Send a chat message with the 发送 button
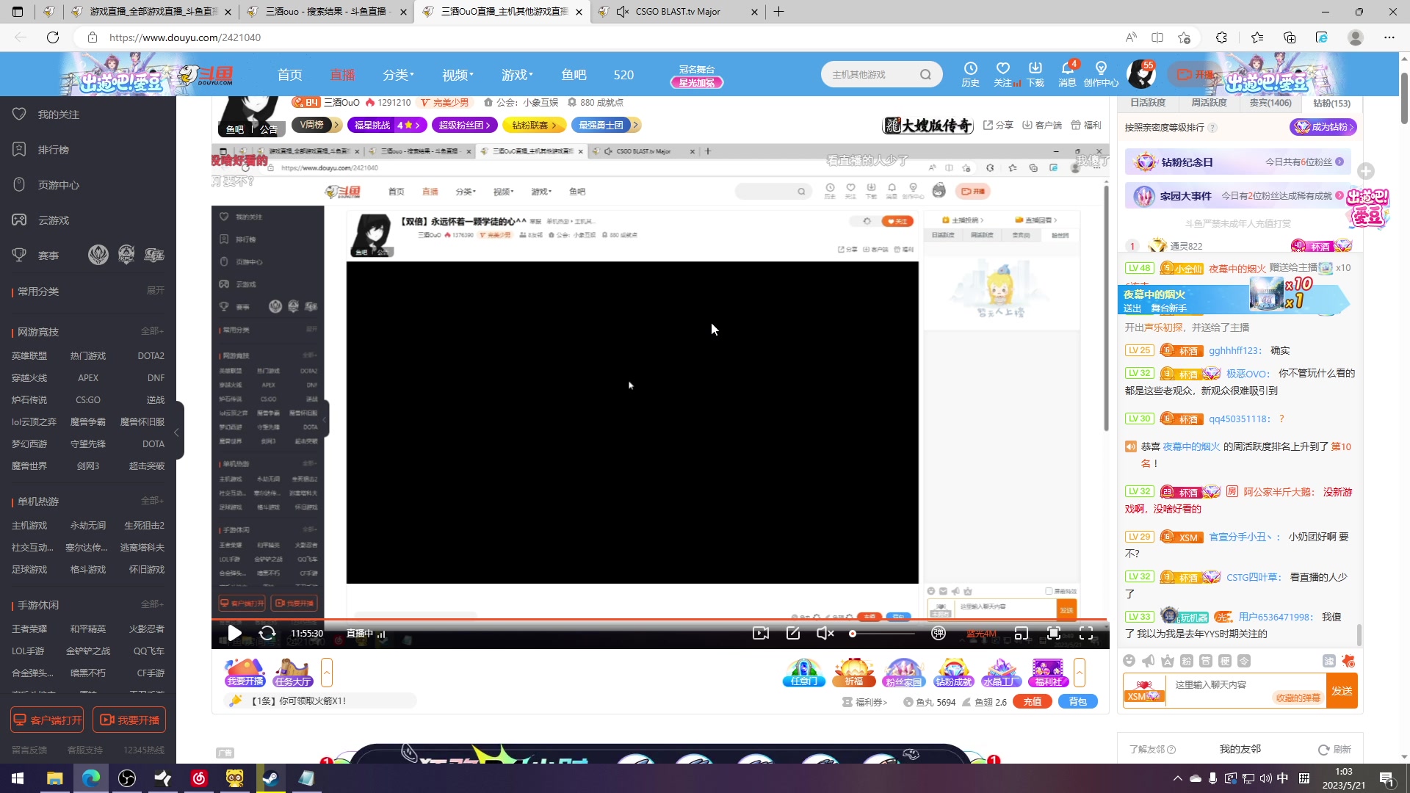The width and height of the screenshot is (1410, 793). [x=1343, y=690]
